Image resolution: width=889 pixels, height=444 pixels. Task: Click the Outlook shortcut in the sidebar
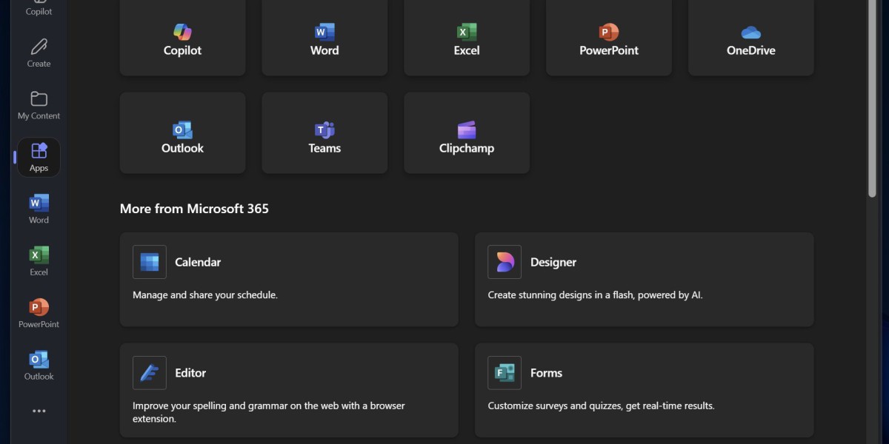(39, 366)
